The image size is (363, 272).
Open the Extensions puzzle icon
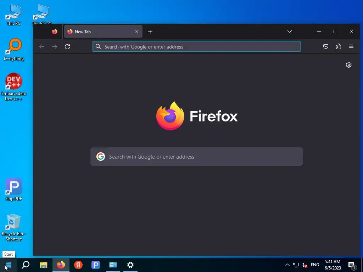(x=339, y=46)
